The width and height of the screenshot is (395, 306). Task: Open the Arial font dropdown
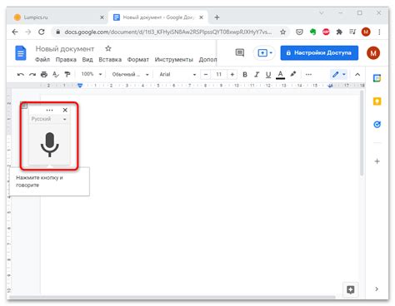[x=177, y=74]
